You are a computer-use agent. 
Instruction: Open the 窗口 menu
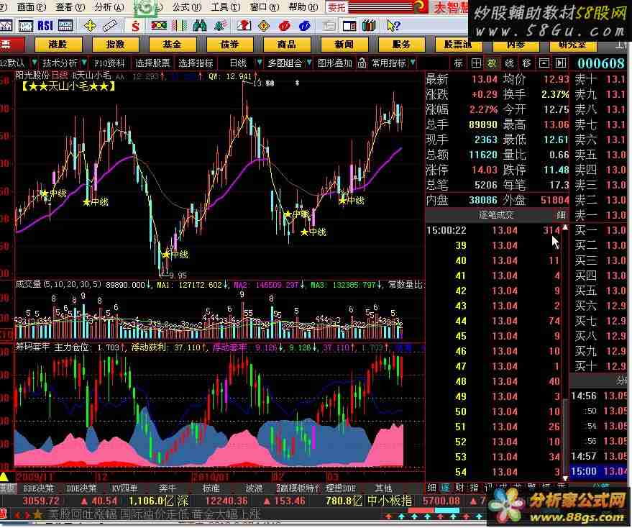click(265, 7)
